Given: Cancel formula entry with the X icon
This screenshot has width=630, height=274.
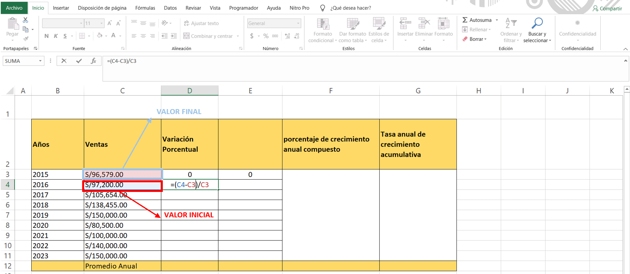Looking at the screenshot, I should coord(64,61).
